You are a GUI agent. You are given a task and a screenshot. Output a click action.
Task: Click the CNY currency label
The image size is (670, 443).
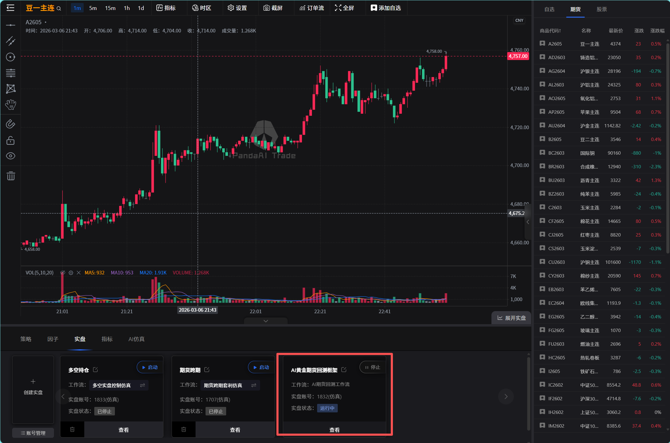click(519, 20)
